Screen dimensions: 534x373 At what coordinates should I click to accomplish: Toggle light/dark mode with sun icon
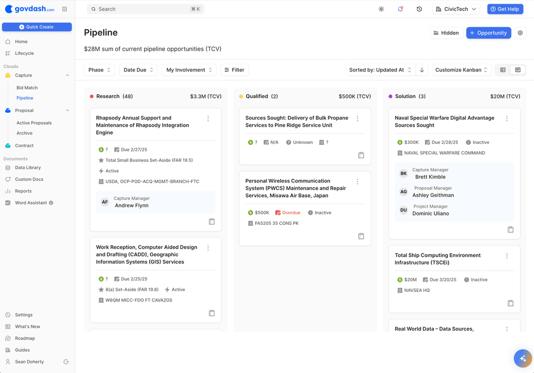(x=381, y=9)
